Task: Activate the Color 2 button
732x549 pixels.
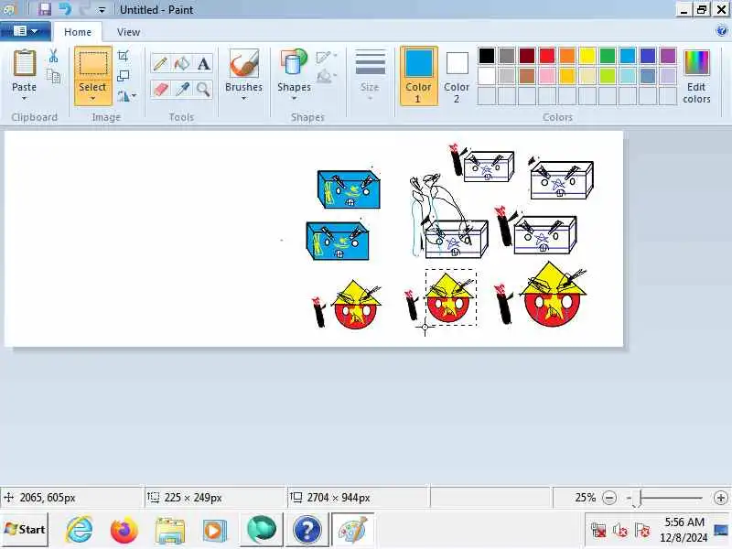Action: (x=457, y=76)
